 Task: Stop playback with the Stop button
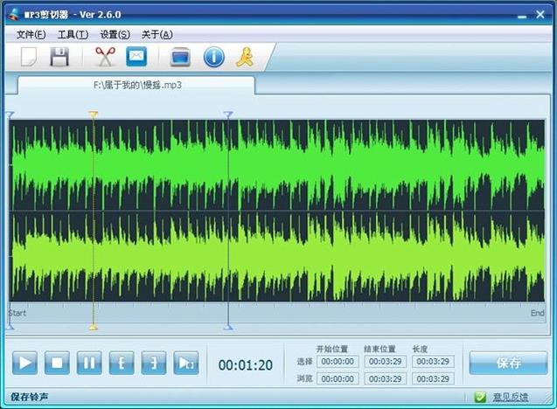pos(57,363)
